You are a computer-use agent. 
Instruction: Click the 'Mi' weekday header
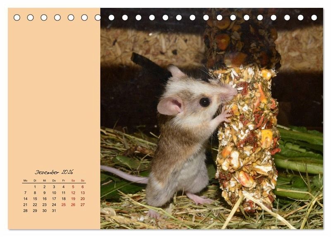(x=44, y=181)
